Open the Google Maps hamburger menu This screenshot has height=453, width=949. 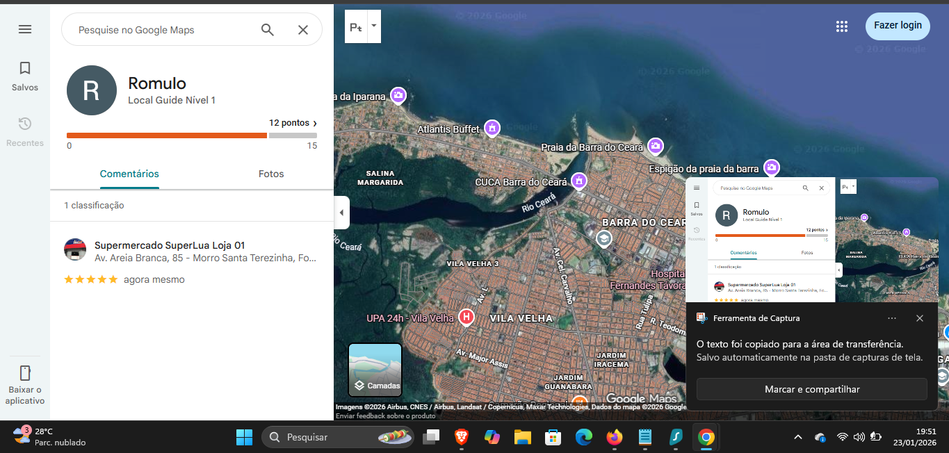(25, 29)
